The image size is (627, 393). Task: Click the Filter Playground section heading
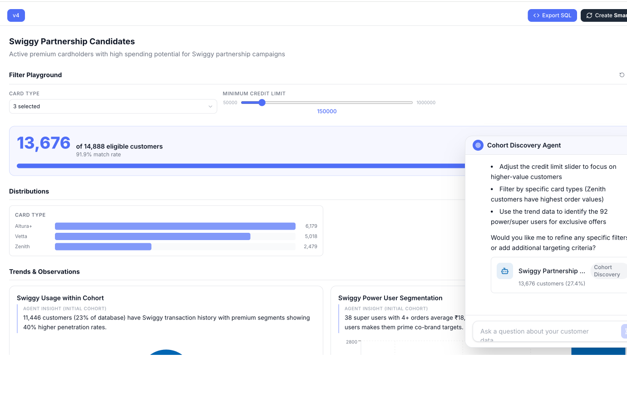35,75
